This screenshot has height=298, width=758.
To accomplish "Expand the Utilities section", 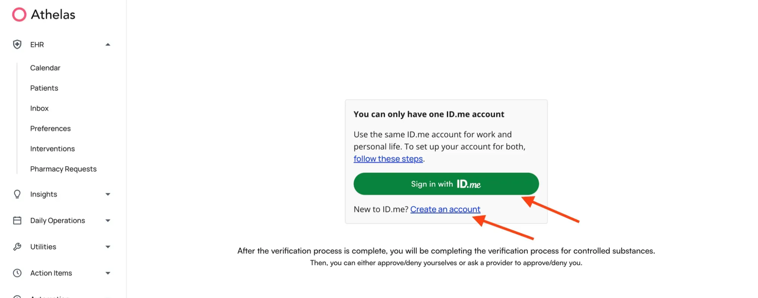I will [x=108, y=246].
